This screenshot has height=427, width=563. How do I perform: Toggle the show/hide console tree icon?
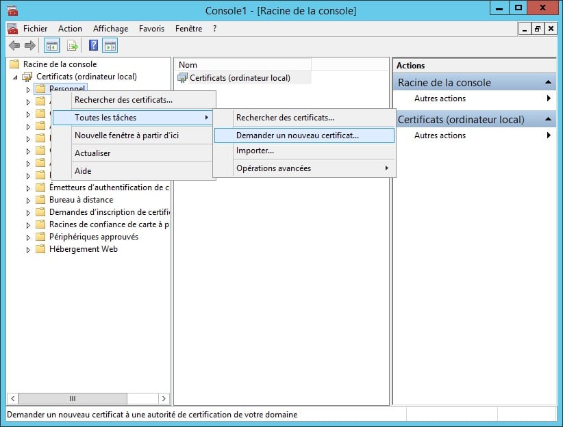(x=51, y=46)
